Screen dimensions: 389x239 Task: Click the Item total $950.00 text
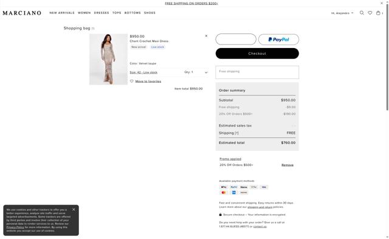click(188, 89)
